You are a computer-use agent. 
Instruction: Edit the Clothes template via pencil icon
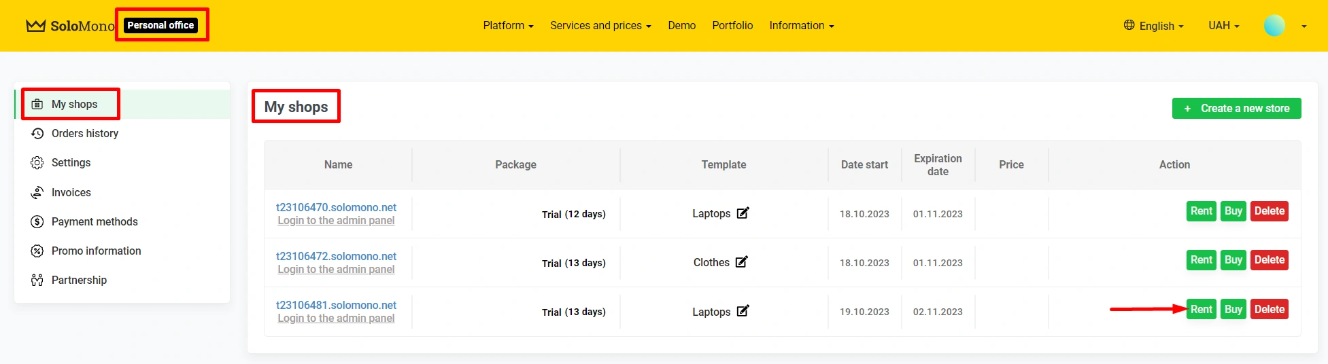click(x=741, y=262)
